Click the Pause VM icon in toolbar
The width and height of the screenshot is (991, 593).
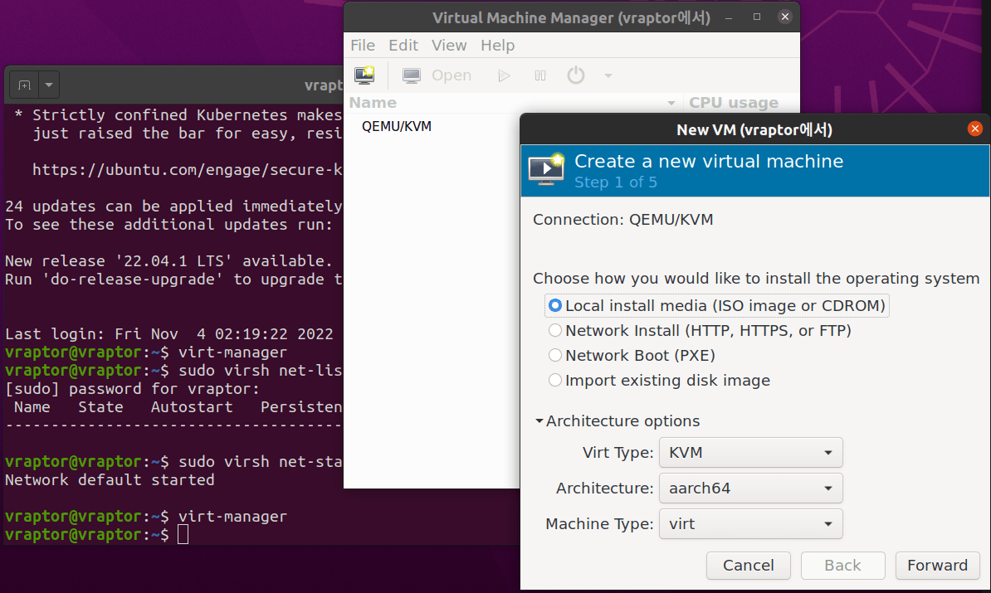click(x=539, y=75)
